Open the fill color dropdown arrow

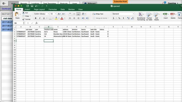pyautogui.click(x=59, y=18)
